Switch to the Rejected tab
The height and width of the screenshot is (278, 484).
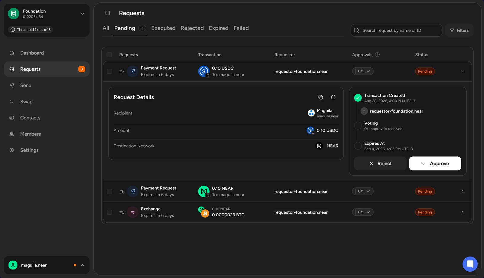192,28
